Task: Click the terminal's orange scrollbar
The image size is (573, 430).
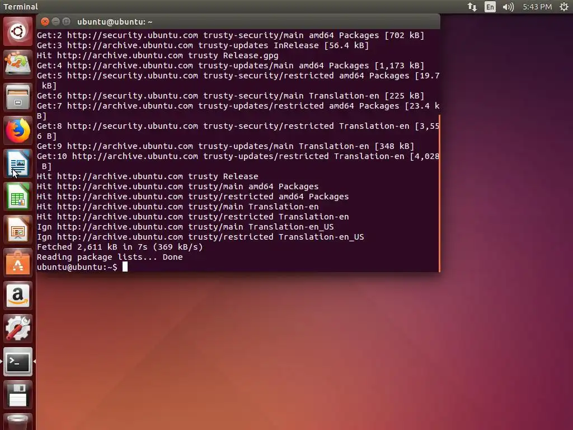Action: (x=439, y=193)
